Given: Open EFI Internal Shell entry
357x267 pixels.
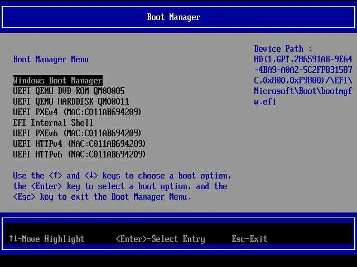Looking at the screenshot, I should (x=54, y=122).
